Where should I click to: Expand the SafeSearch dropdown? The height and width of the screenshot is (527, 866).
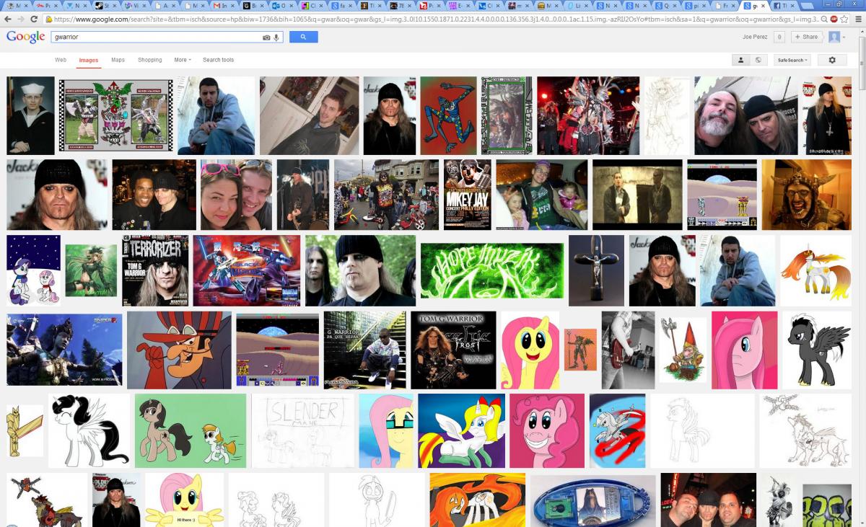coord(792,60)
